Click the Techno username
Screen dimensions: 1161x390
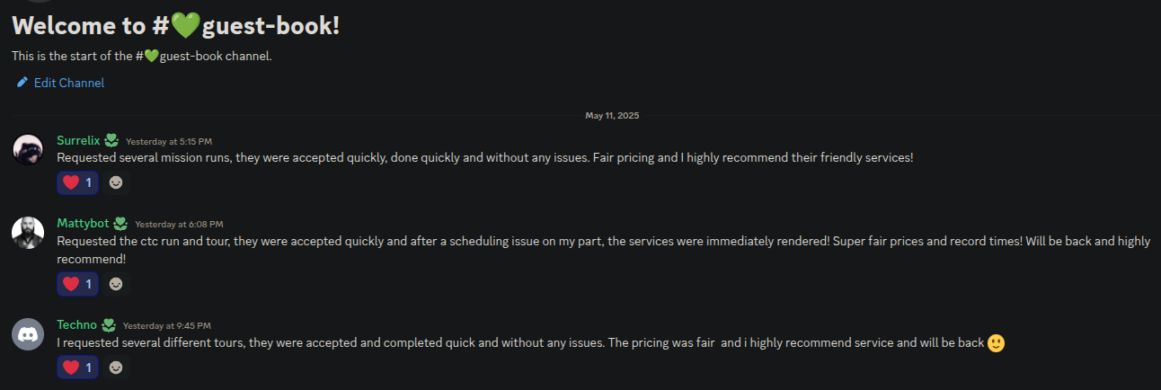click(76, 324)
